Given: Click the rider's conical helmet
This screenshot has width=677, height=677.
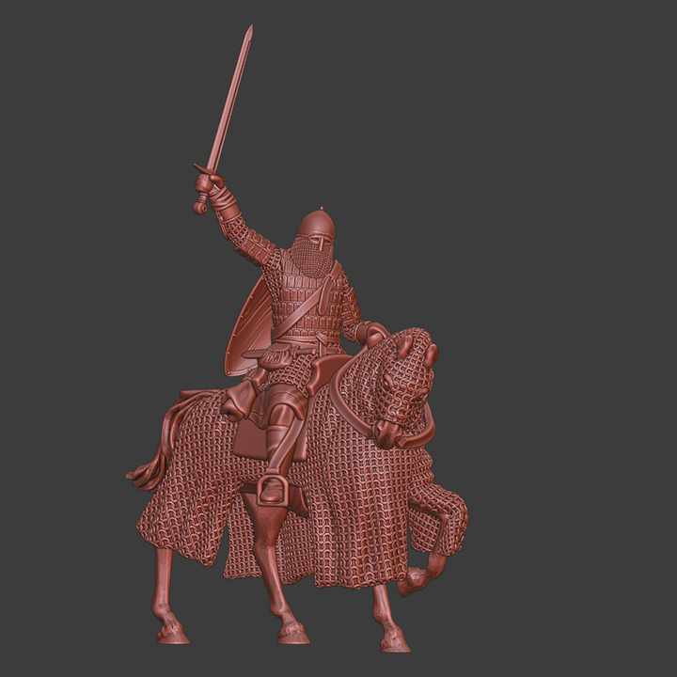Looking at the screenshot, I should [x=315, y=224].
